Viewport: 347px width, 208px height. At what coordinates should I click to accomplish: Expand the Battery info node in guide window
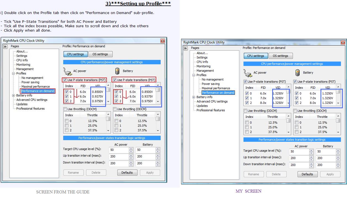[13, 95]
